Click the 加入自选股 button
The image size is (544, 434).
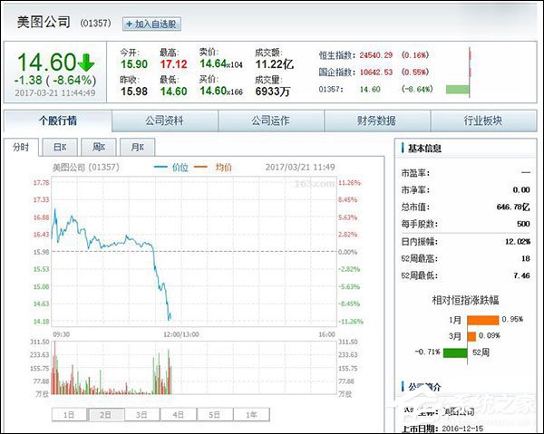pos(151,24)
